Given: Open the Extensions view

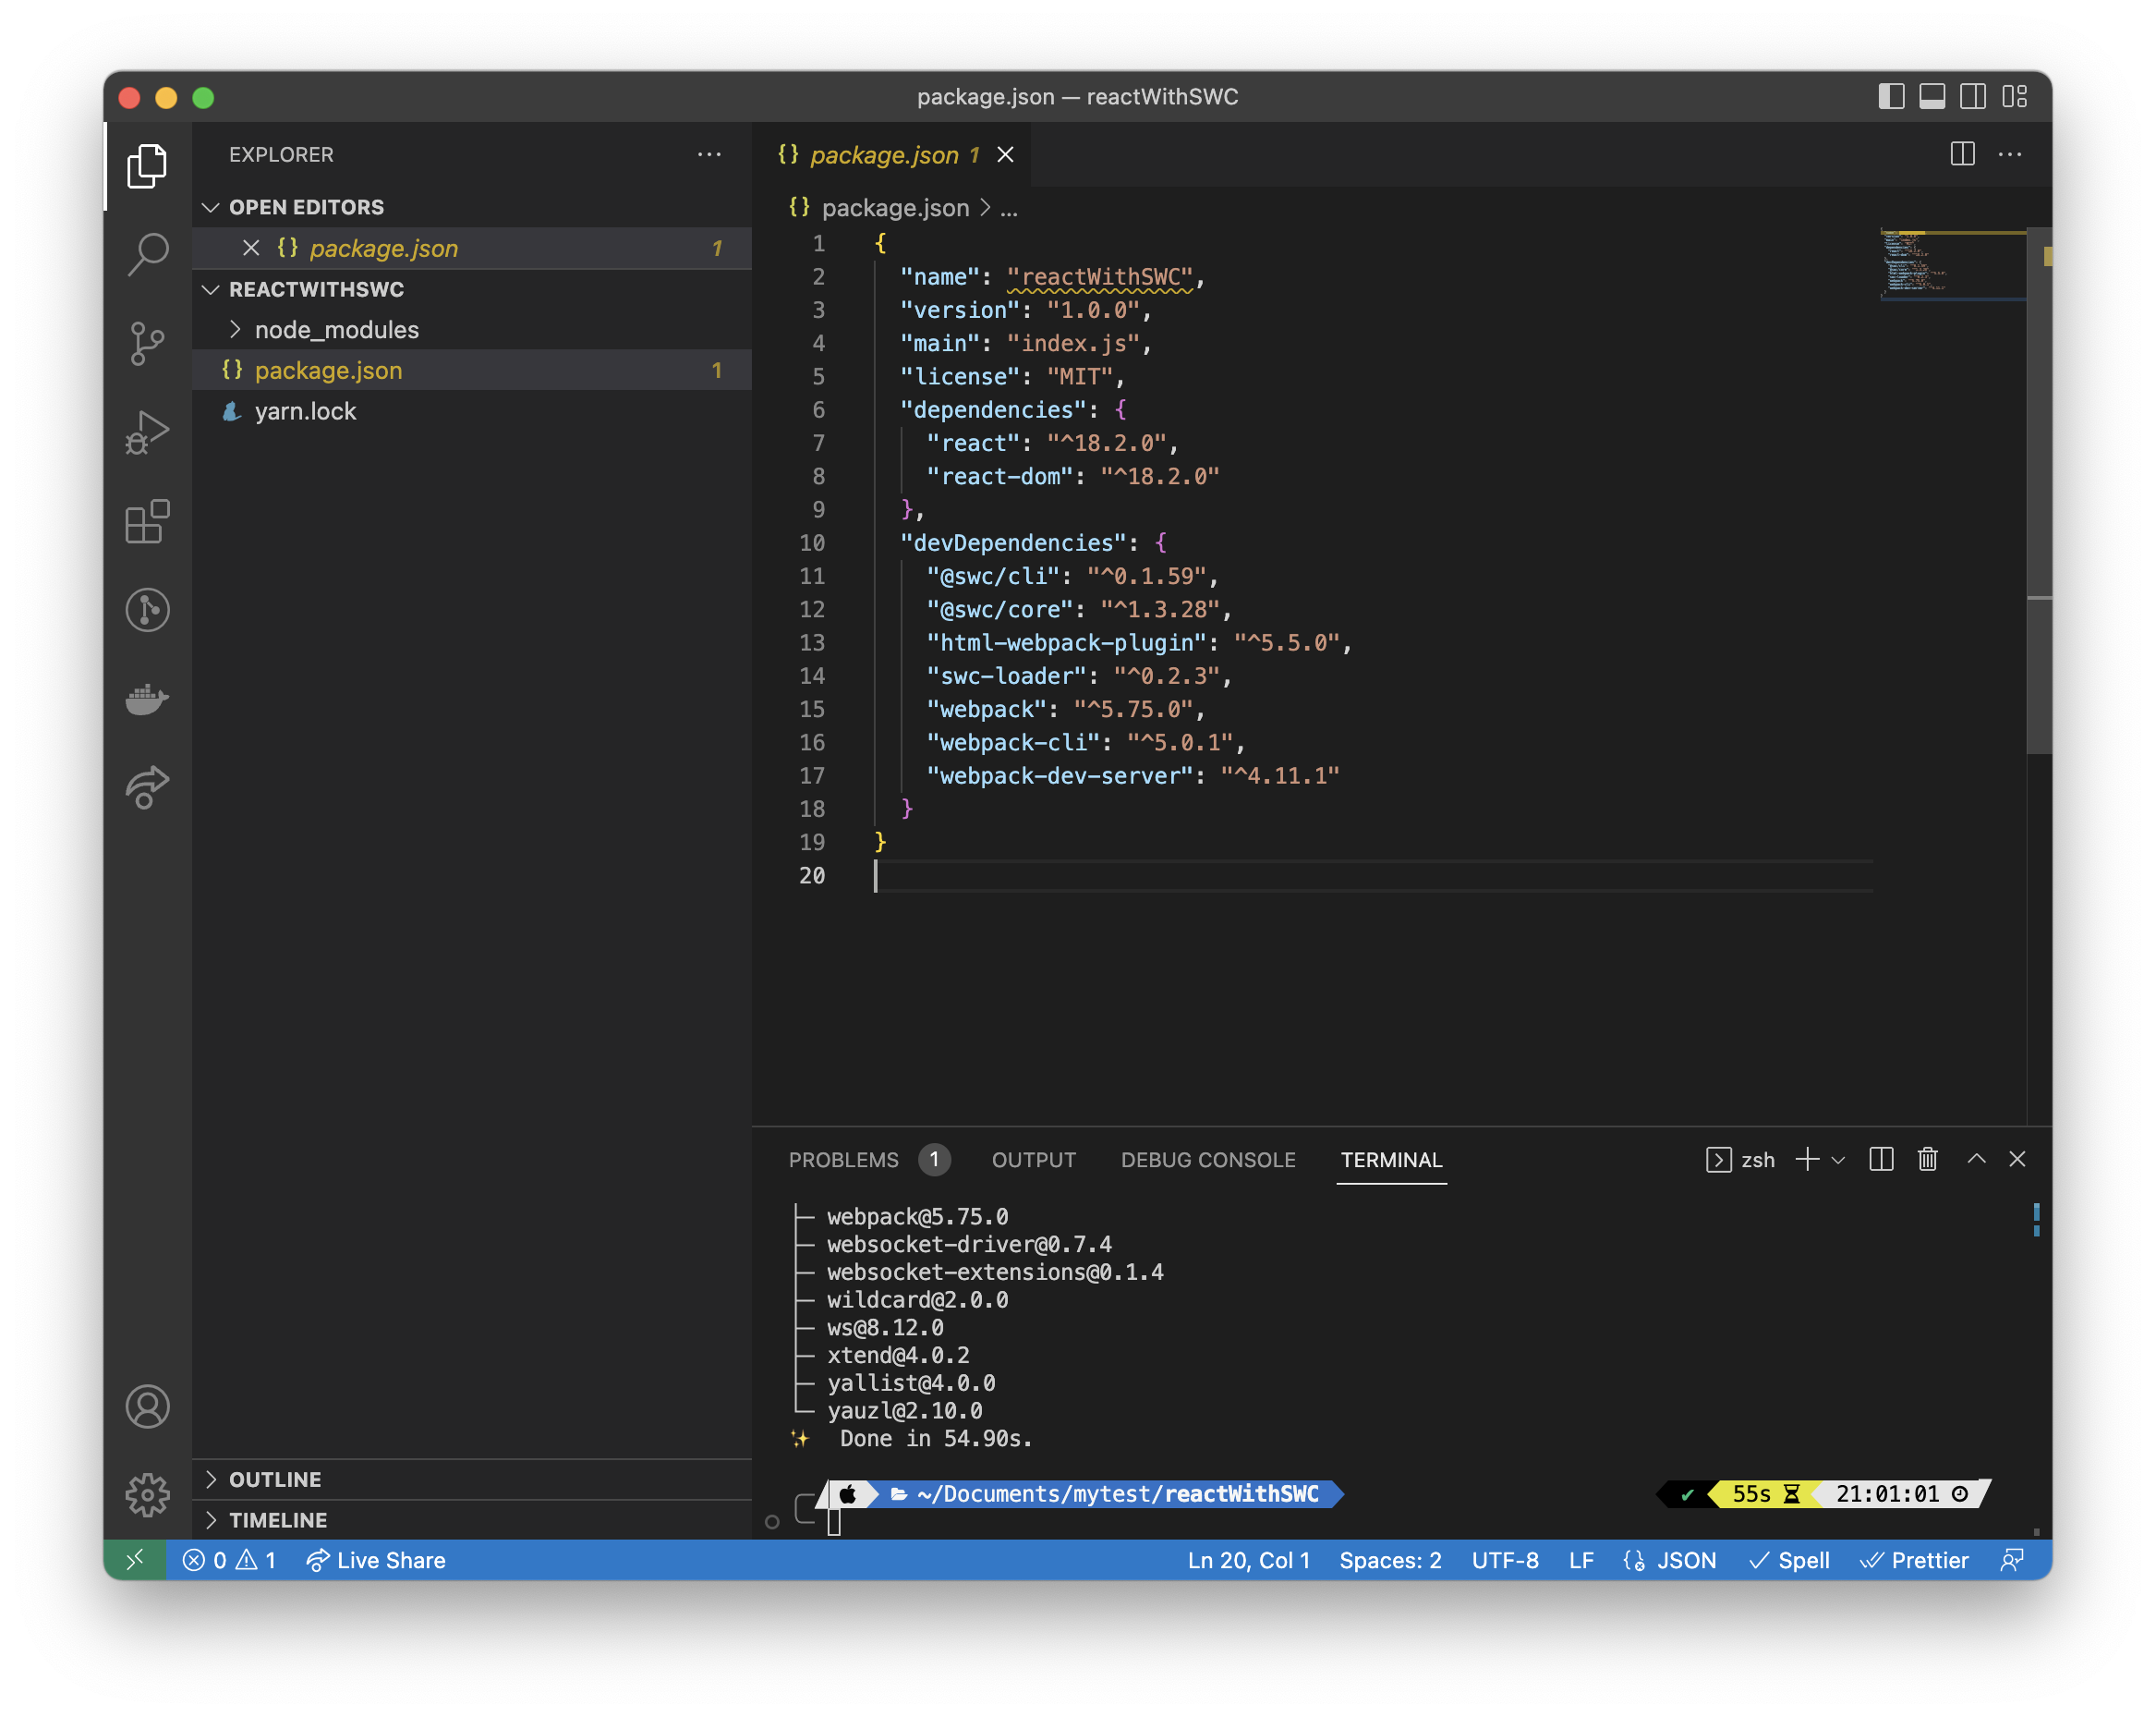Looking at the screenshot, I should (x=148, y=521).
